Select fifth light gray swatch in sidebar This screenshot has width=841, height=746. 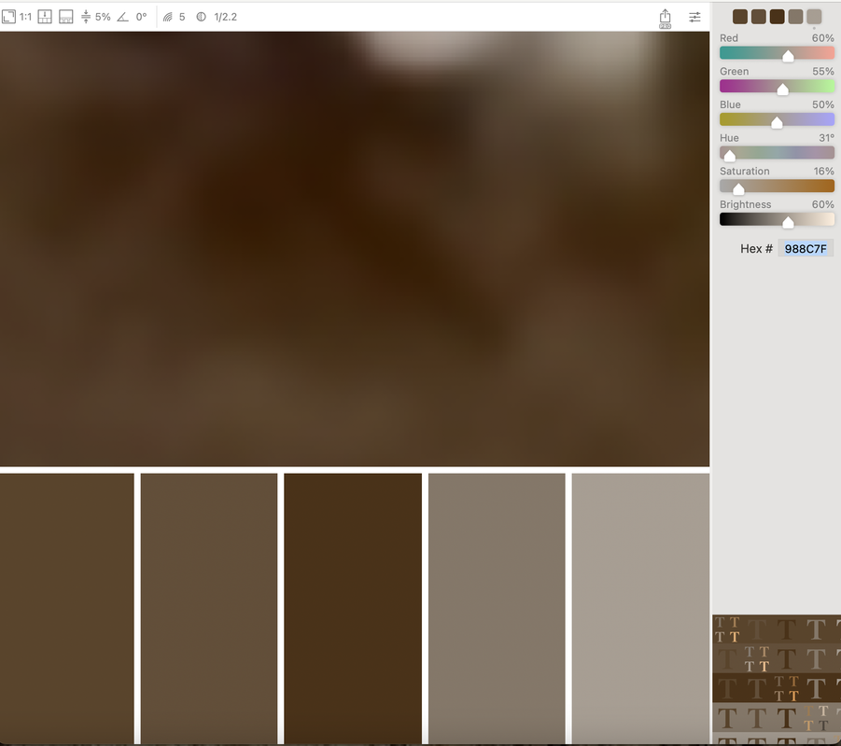[x=814, y=17]
